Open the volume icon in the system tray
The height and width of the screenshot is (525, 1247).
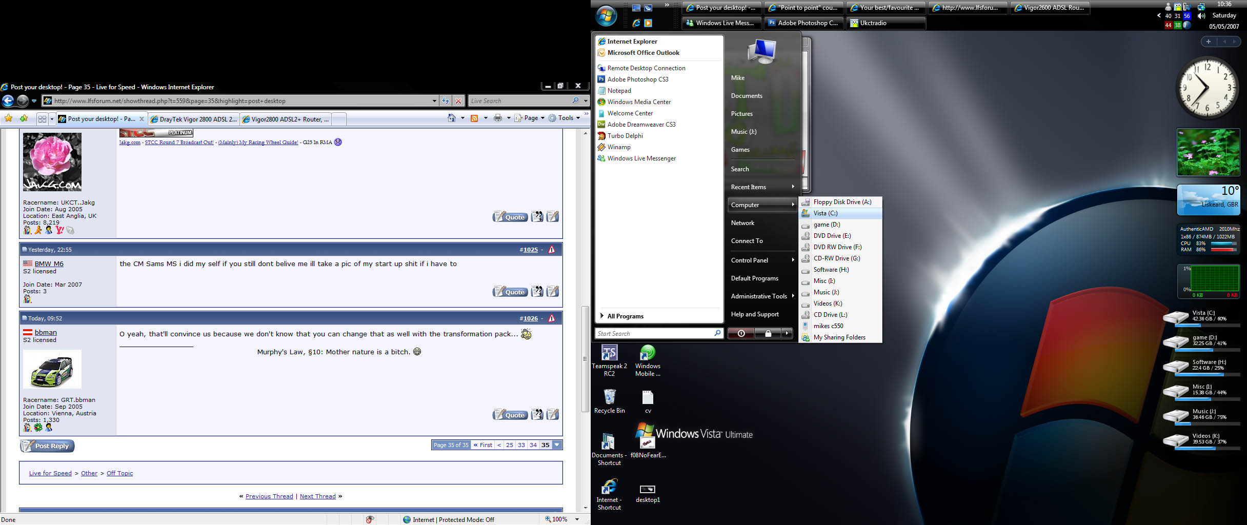(1201, 16)
